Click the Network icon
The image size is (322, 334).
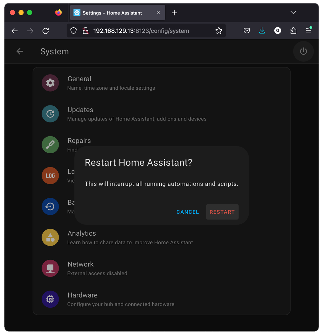pyautogui.click(x=50, y=268)
